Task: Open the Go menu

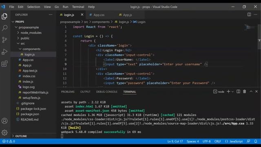Action: click(57, 7)
